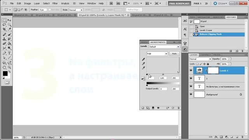
Task: Hide the Levels 1 layer
Action: coord(191,70)
